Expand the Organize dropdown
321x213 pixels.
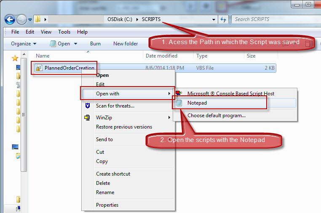[24, 44]
